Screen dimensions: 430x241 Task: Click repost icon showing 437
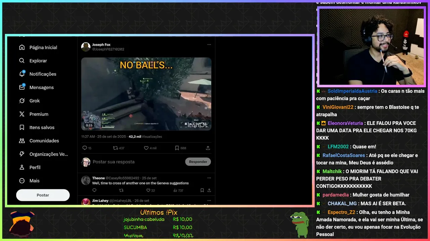point(115,148)
